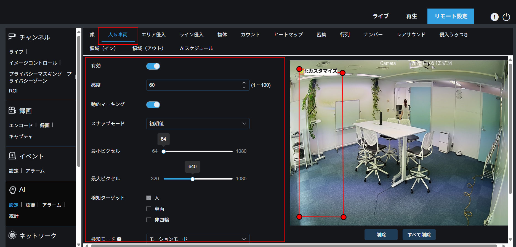Click the 削除 button

(x=381, y=235)
